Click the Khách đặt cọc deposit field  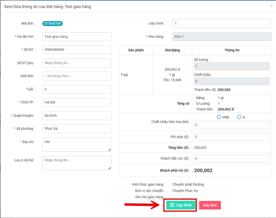coord(232,158)
